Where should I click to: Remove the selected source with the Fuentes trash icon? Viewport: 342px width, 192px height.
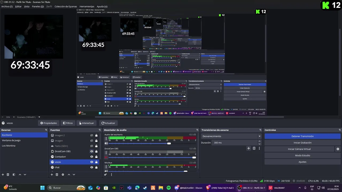57,175
